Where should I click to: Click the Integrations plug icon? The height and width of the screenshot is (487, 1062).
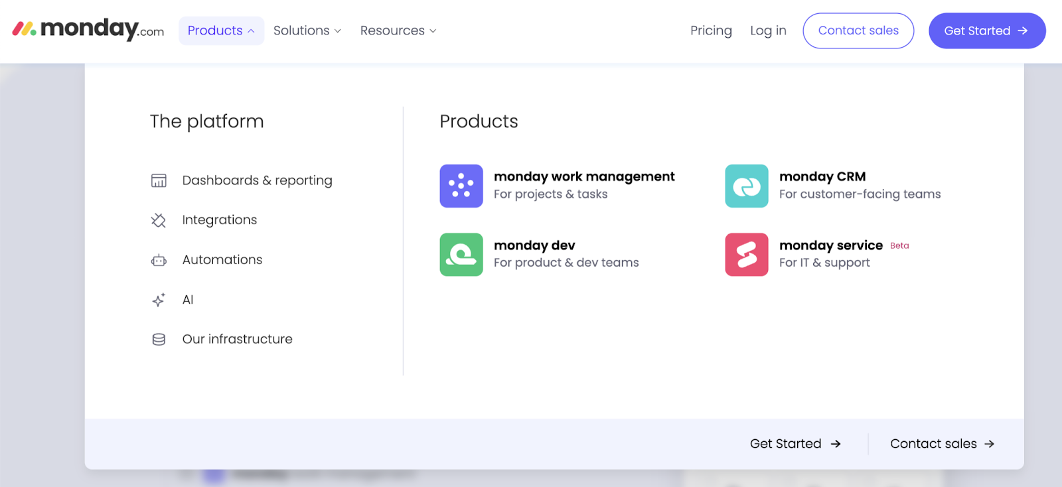coord(159,220)
